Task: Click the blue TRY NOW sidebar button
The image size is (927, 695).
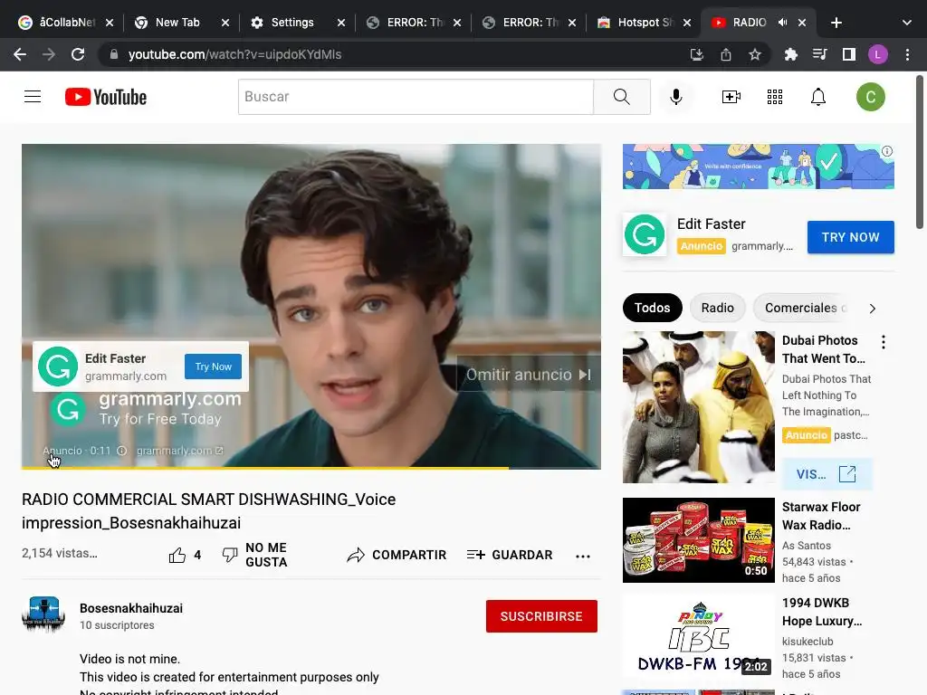Action: coord(850,237)
